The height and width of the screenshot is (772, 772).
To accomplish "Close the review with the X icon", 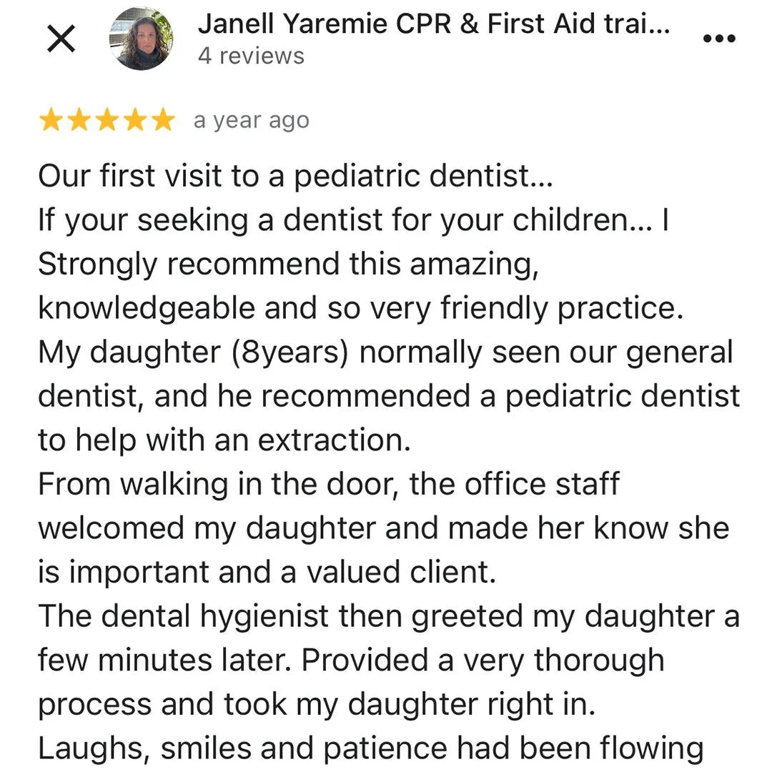I will click(61, 39).
